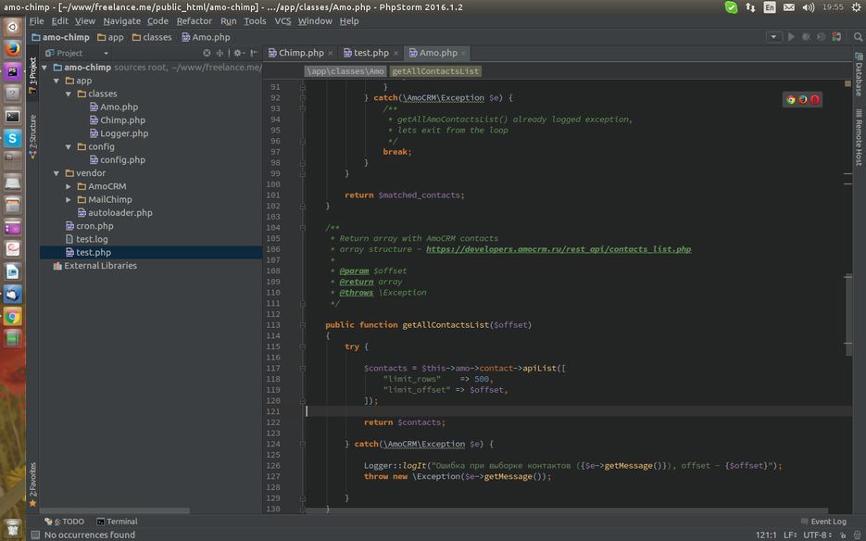Screen dimensions: 866x541
Task: Click the Run play icon in toolbar
Action: click(791, 37)
